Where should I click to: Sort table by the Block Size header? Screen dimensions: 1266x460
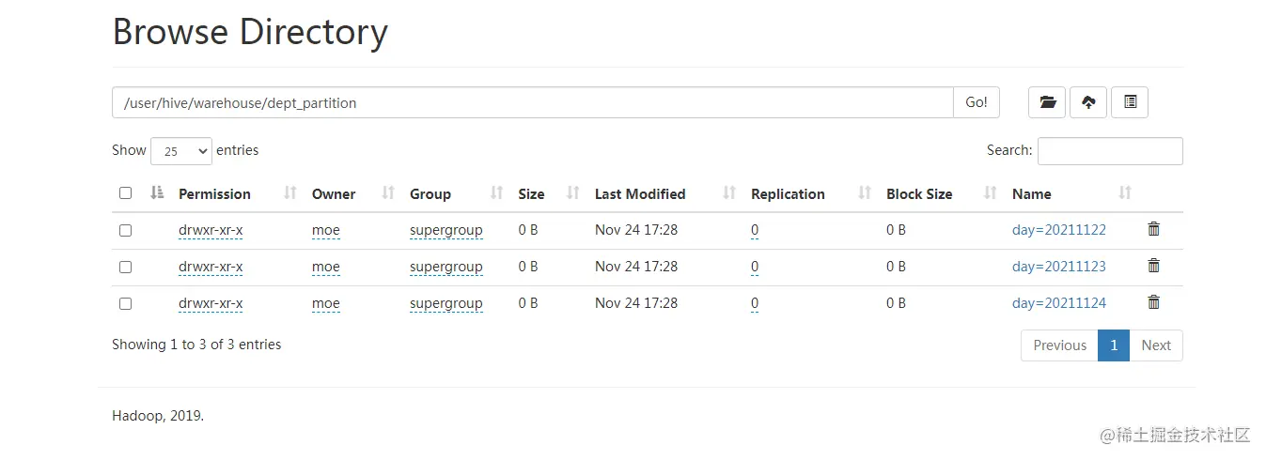pyautogui.click(x=918, y=193)
